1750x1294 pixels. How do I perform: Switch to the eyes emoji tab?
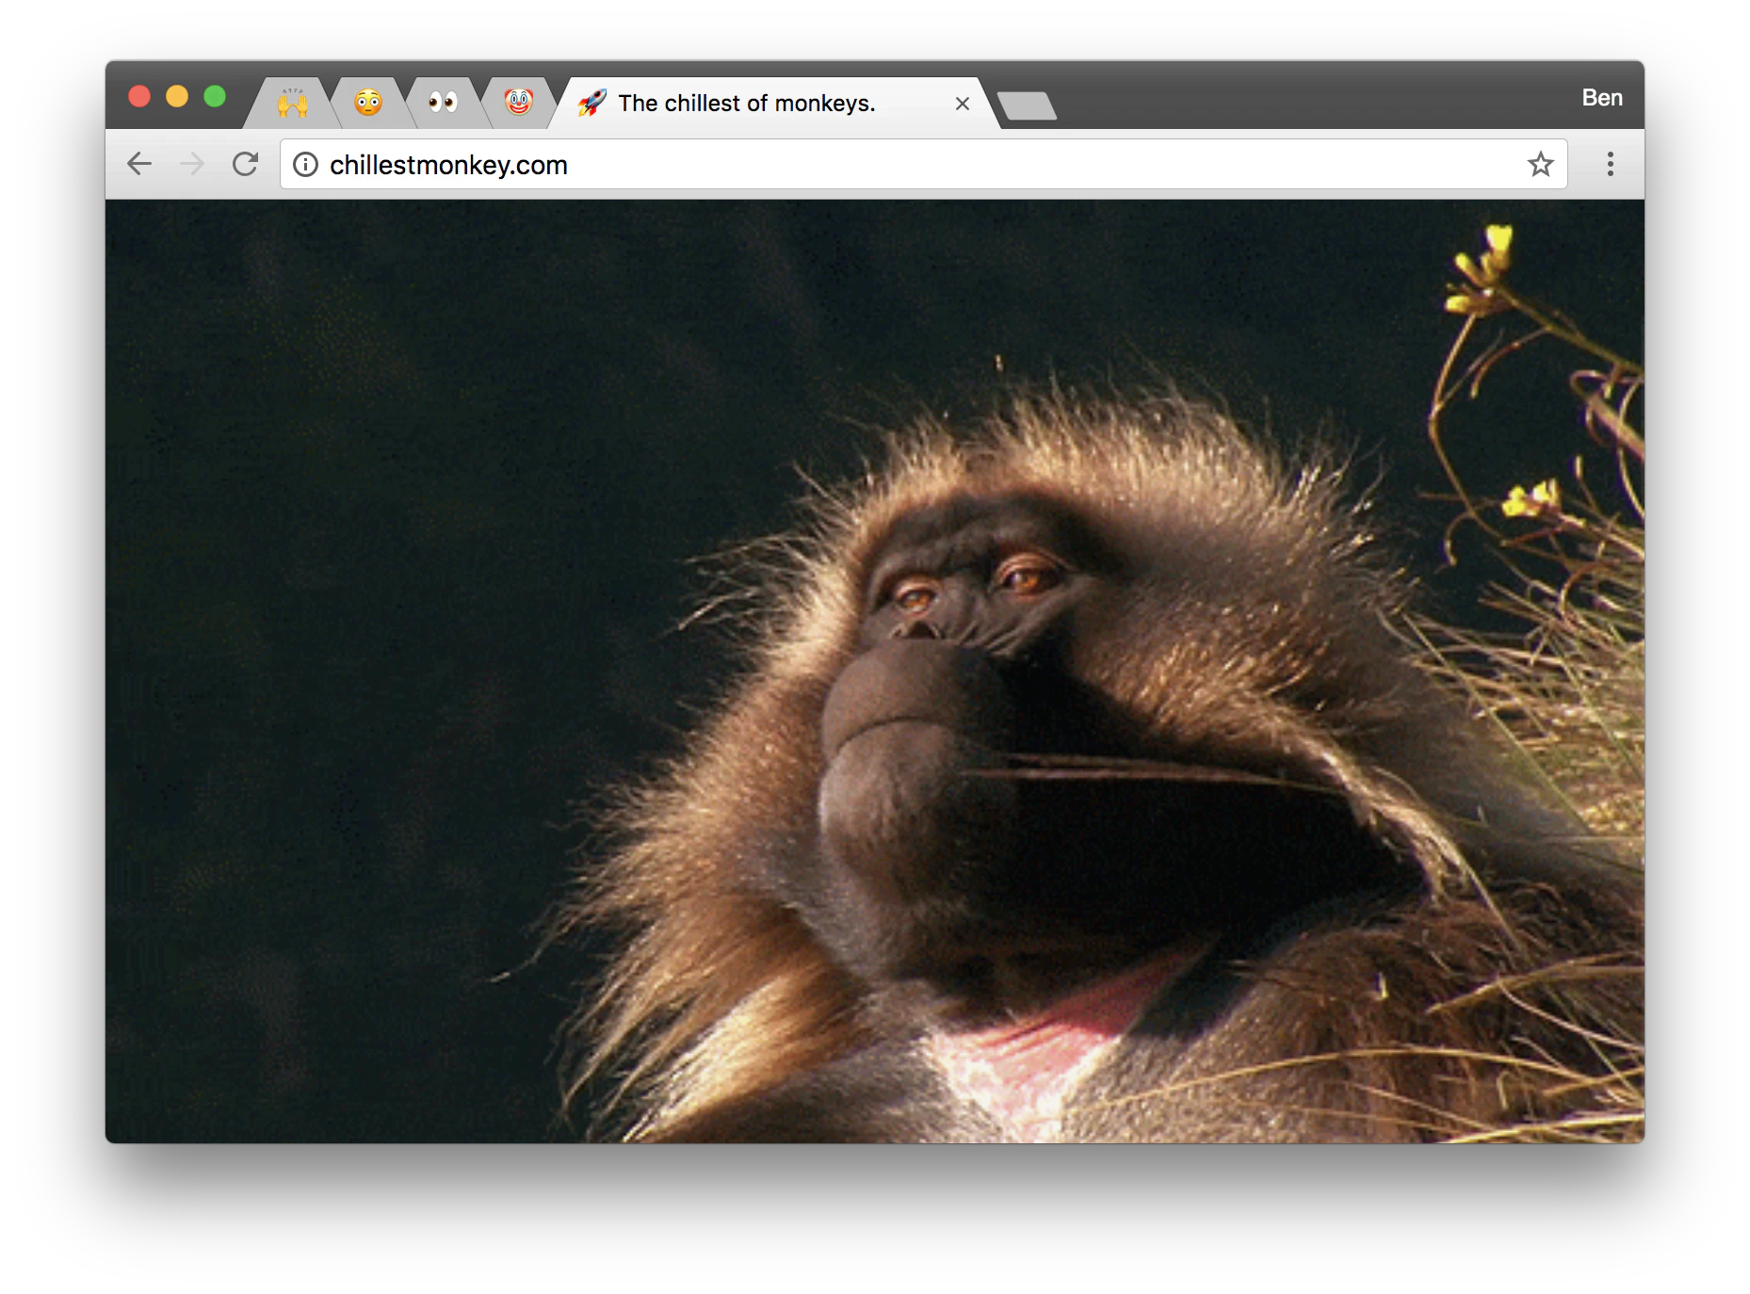click(443, 102)
